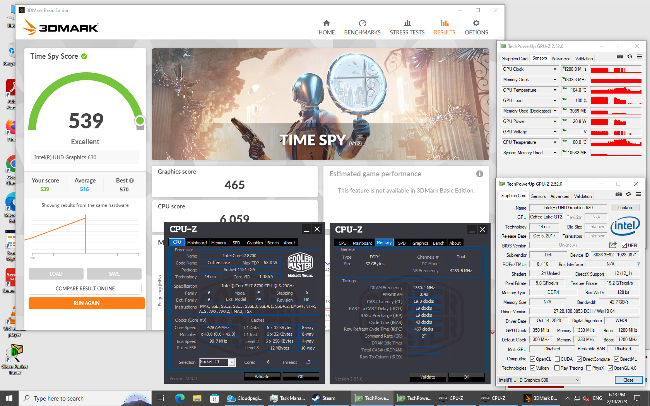Toggle the PhysX checkbox in GPU-Z

588,368
